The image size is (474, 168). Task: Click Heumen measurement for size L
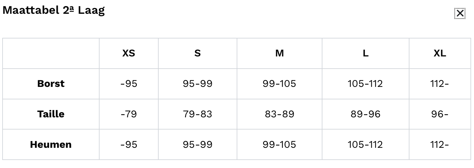pyautogui.click(x=365, y=145)
